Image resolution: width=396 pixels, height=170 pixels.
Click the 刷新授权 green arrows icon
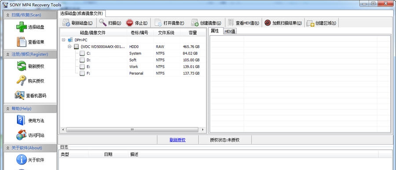(22, 66)
